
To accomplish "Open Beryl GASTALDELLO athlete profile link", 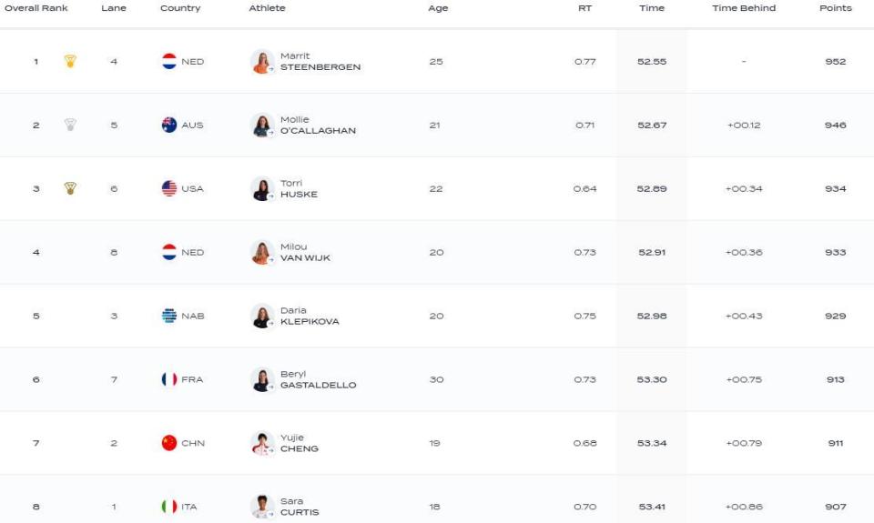I will 318,379.
